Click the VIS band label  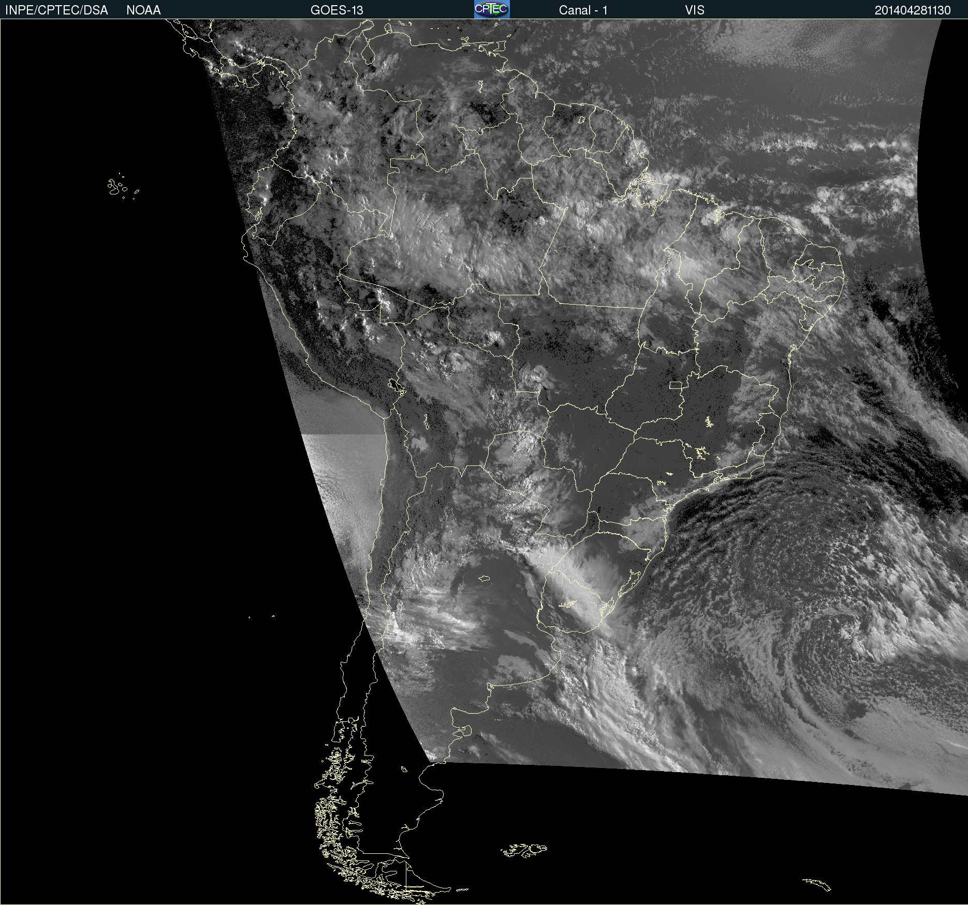click(x=695, y=10)
